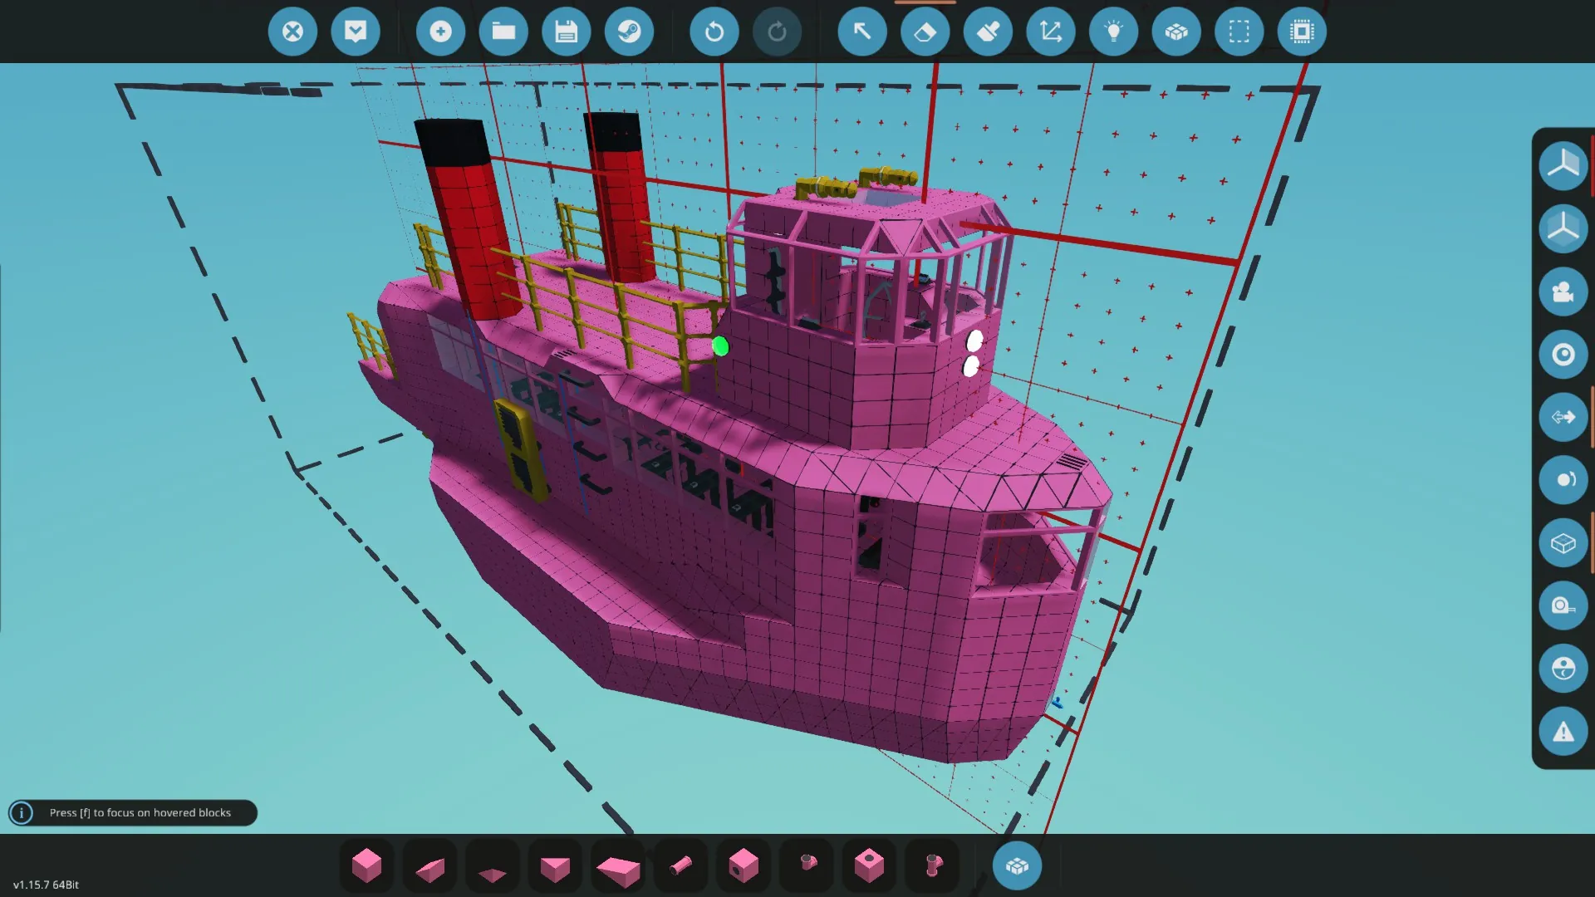Expand the top dropdown chevron menu

point(356,32)
